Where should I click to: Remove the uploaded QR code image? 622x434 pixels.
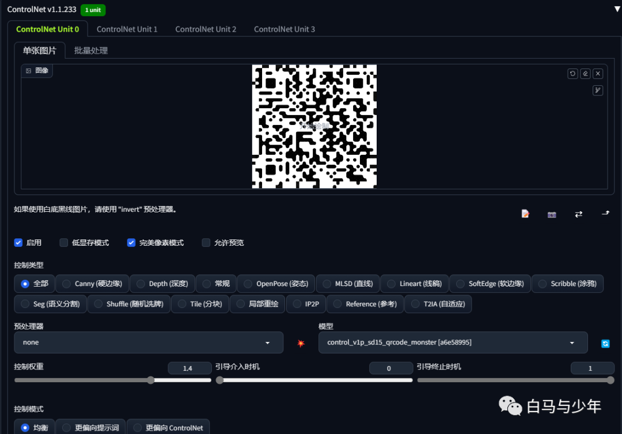(598, 74)
